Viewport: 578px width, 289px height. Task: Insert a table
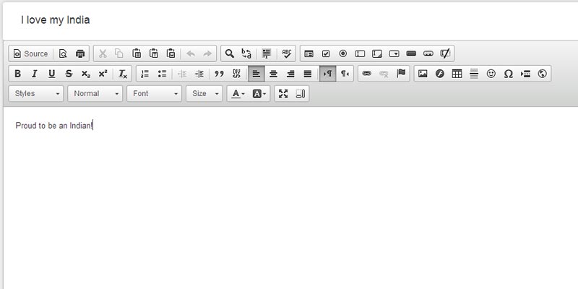(x=457, y=74)
